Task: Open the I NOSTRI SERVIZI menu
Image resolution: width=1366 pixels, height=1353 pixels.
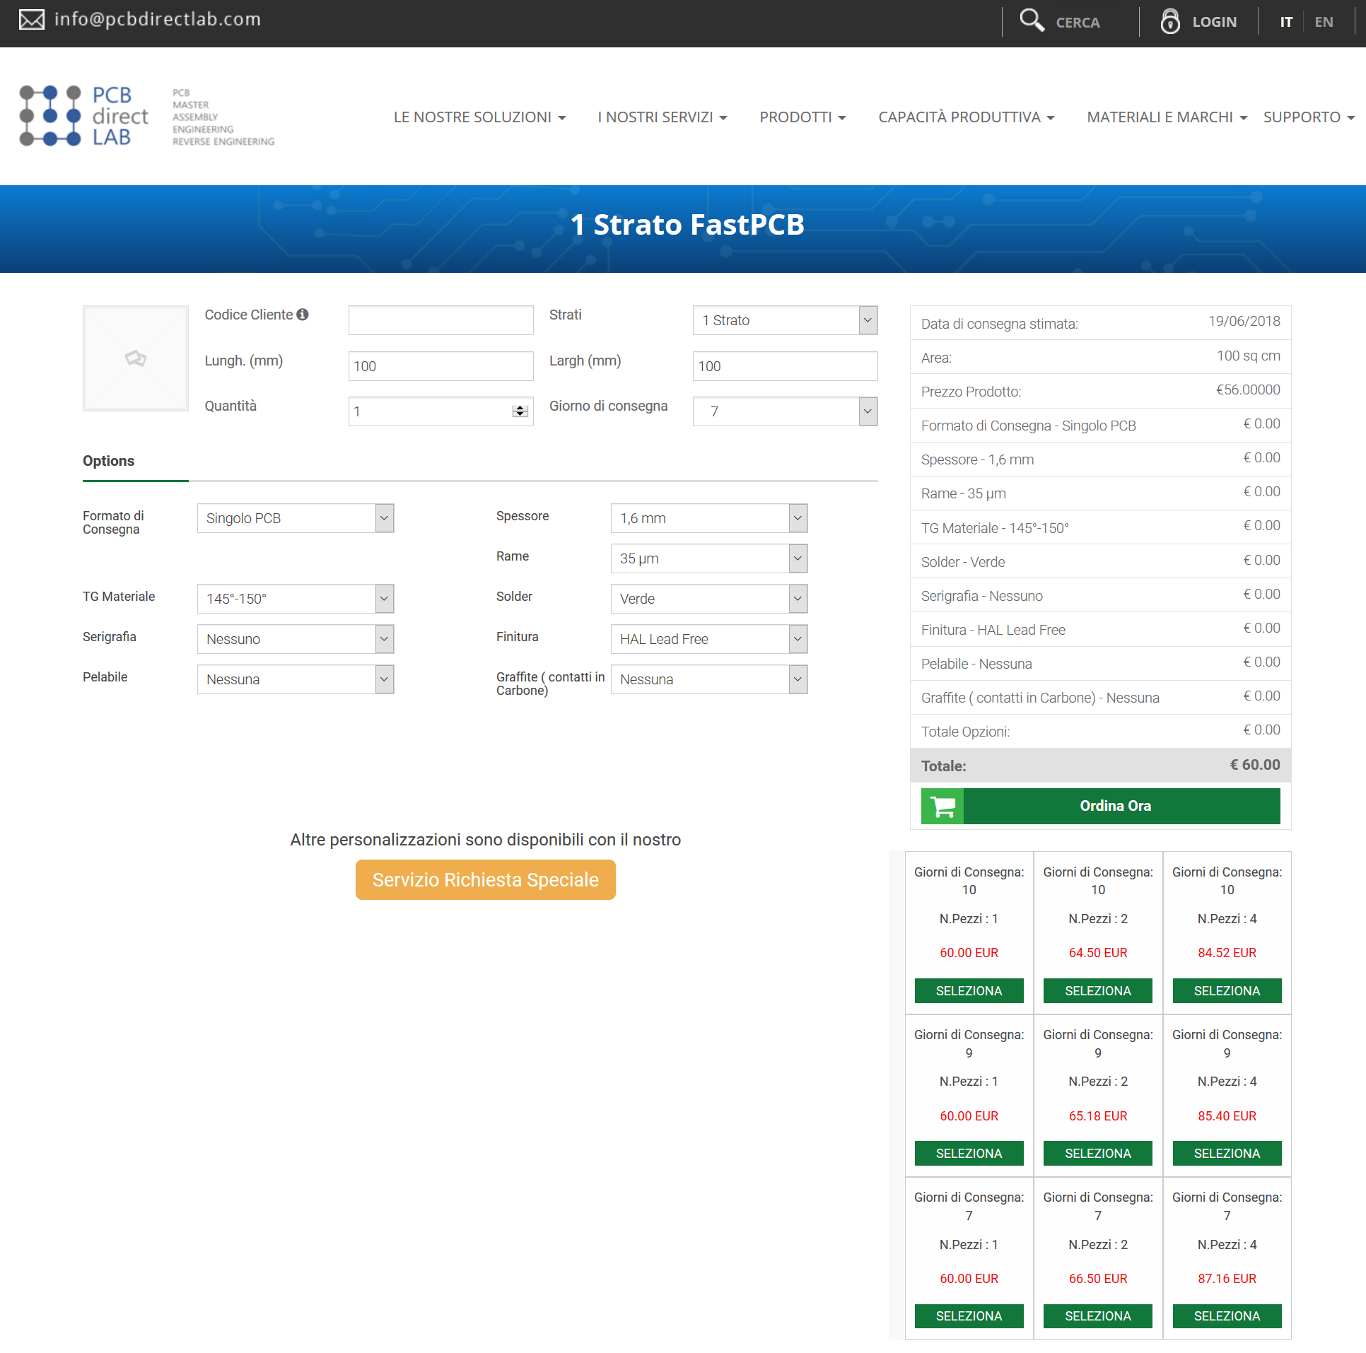Action: (x=663, y=115)
